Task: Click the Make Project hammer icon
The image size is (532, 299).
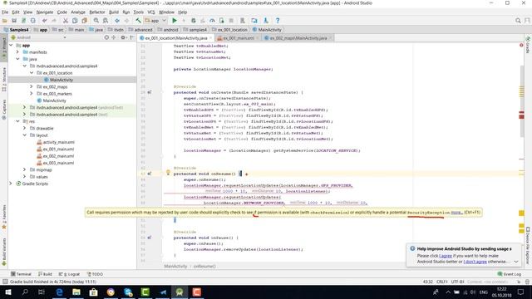Action: coord(138,21)
